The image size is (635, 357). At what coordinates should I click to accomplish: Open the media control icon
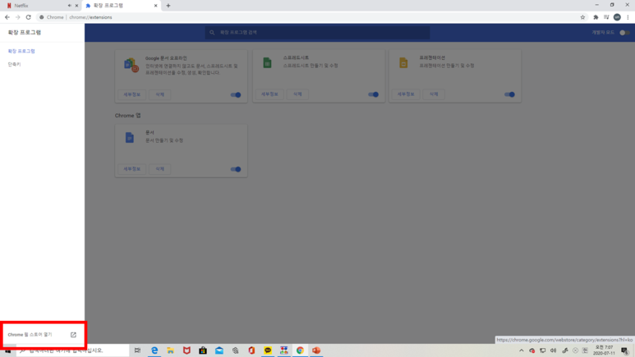606,17
